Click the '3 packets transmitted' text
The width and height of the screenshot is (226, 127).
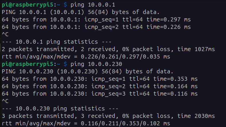click(x=38, y=116)
